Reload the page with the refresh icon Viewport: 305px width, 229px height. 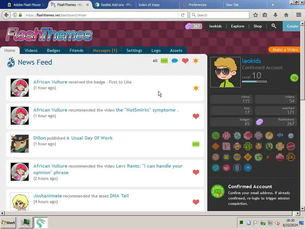(x=183, y=15)
